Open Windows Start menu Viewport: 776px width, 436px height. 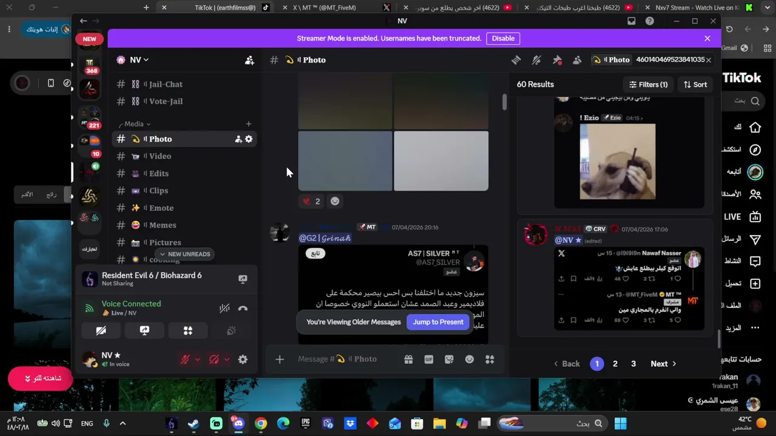620,423
